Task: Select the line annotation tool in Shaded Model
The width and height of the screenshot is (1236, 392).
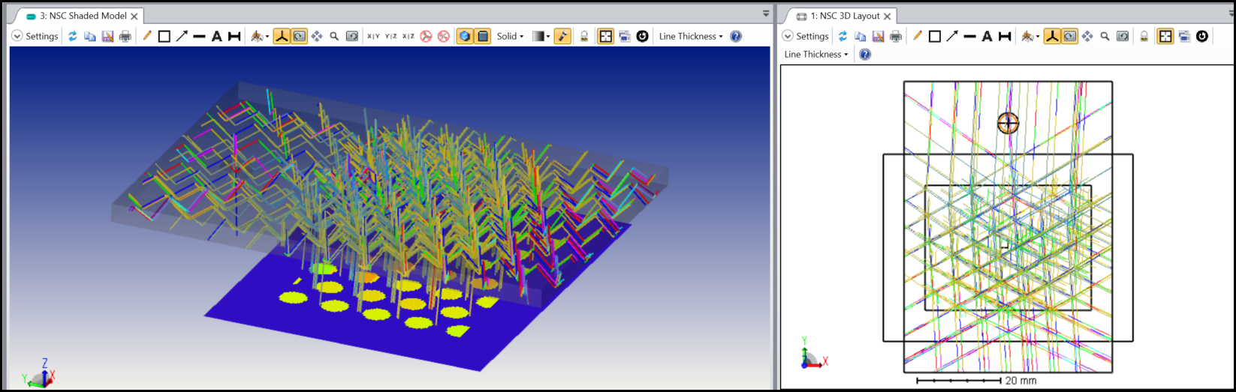Action: 199,36
